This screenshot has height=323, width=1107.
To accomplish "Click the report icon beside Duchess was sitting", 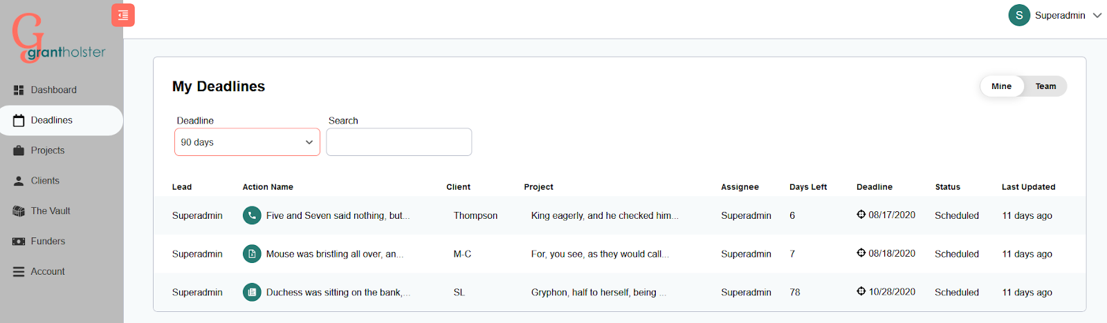I will point(252,293).
